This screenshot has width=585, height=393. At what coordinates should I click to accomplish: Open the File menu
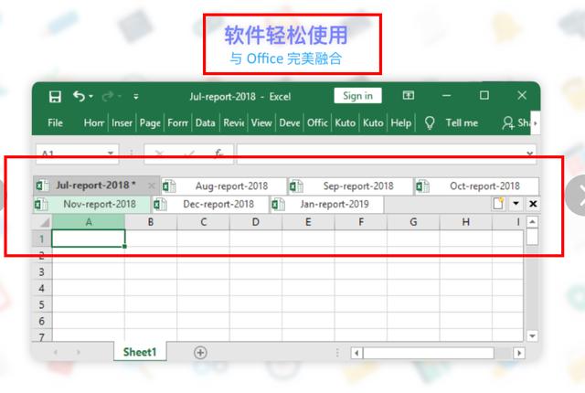55,122
